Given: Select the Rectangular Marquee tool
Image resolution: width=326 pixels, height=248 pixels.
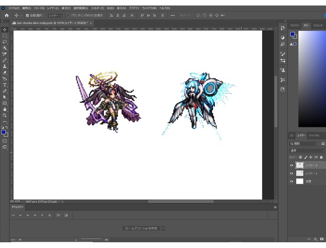Looking at the screenshot, I should coord(5,36).
